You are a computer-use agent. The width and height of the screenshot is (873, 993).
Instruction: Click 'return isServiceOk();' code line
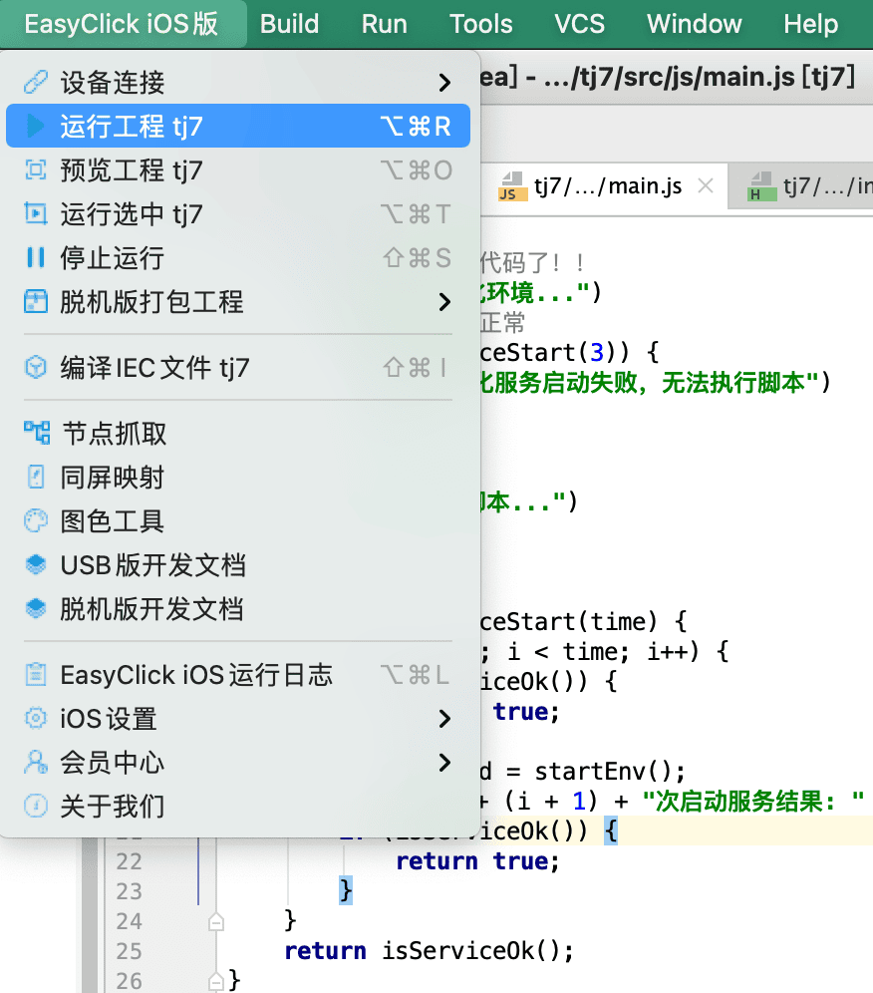(430, 951)
